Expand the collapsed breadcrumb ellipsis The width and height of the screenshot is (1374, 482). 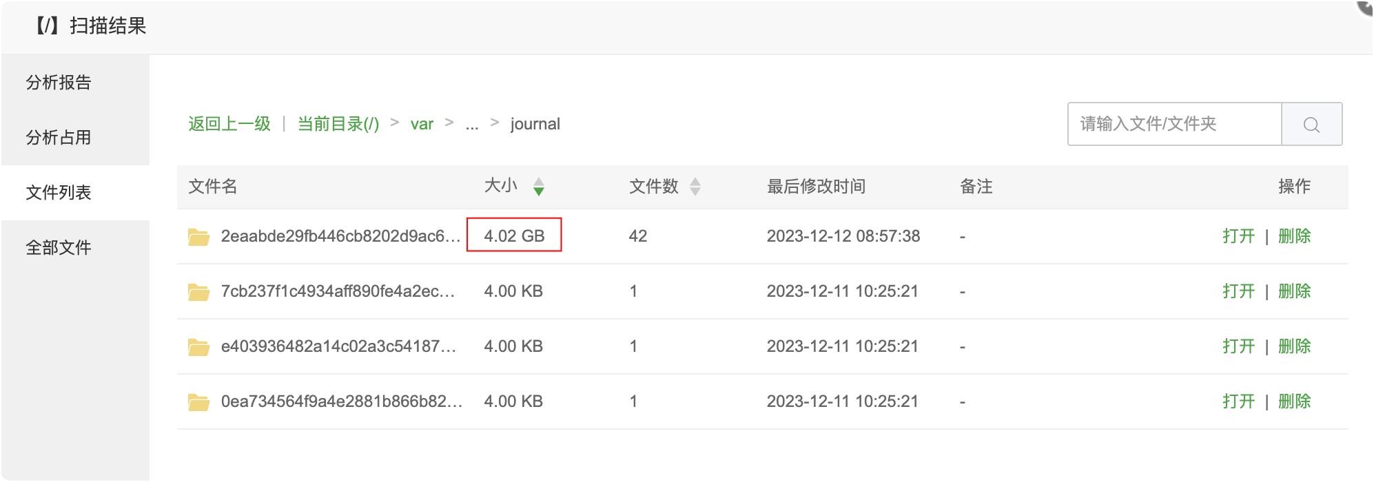pos(472,125)
